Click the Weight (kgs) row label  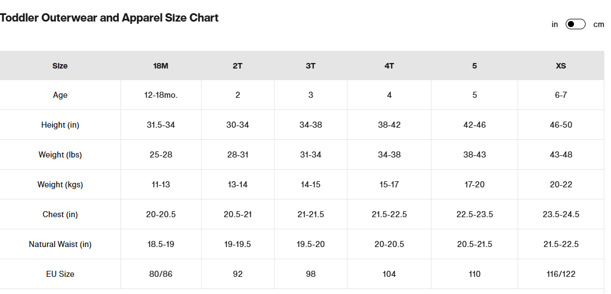click(x=60, y=185)
